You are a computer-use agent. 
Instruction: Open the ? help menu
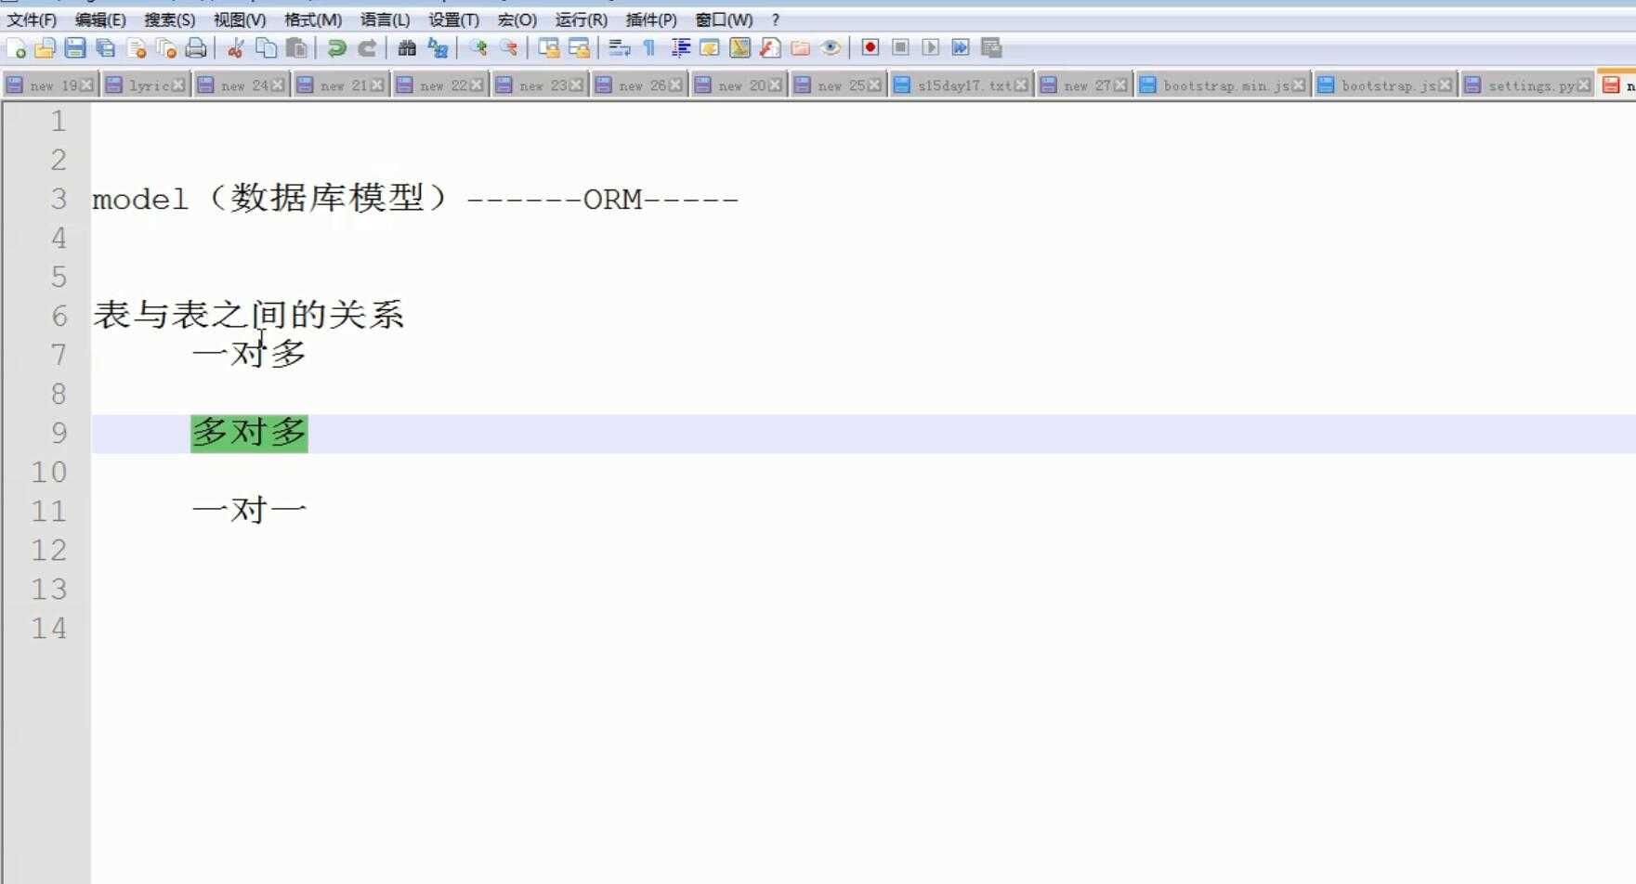[x=775, y=19]
